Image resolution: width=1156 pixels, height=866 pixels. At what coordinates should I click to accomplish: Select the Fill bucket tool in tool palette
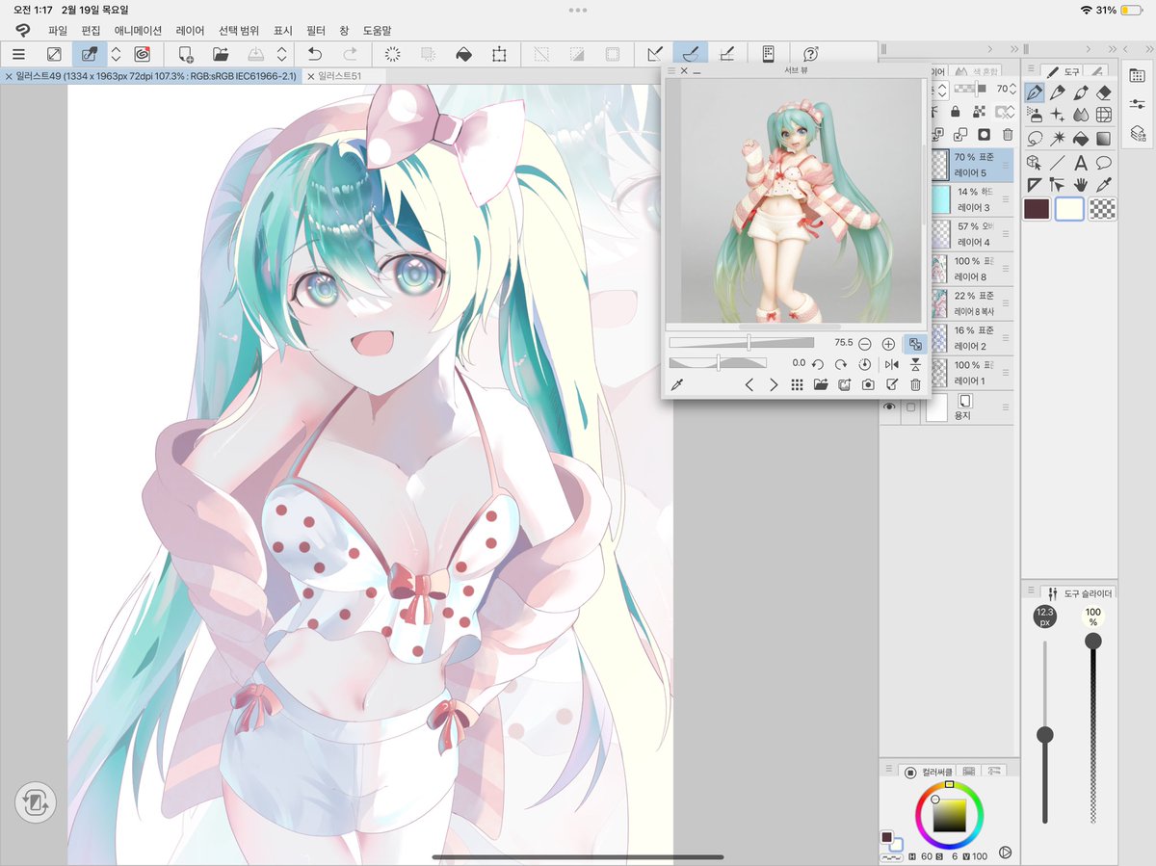click(1081, 139)
